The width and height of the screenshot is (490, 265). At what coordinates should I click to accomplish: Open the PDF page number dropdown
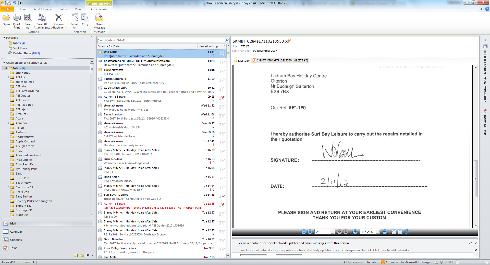coord(332,232)
